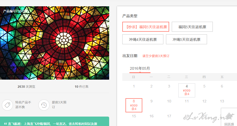This screenshot has width=237, height=126.
Task: Click calendar date 10
Action: (x=169, y=101)
